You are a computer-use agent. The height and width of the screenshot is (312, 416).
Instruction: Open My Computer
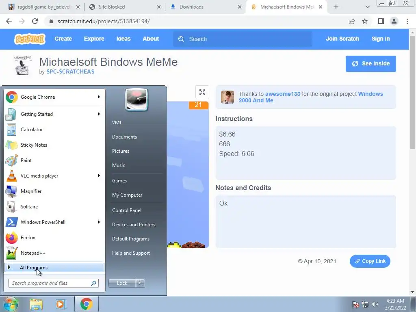(127, 195)
